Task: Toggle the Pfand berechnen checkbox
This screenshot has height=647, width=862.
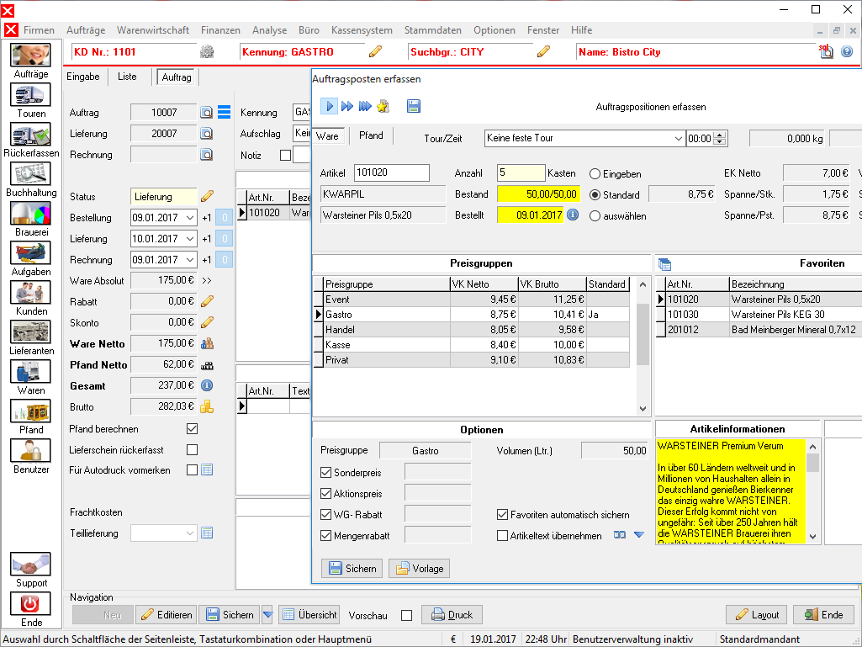Action: pyautogui.click(x=192, y=428)
